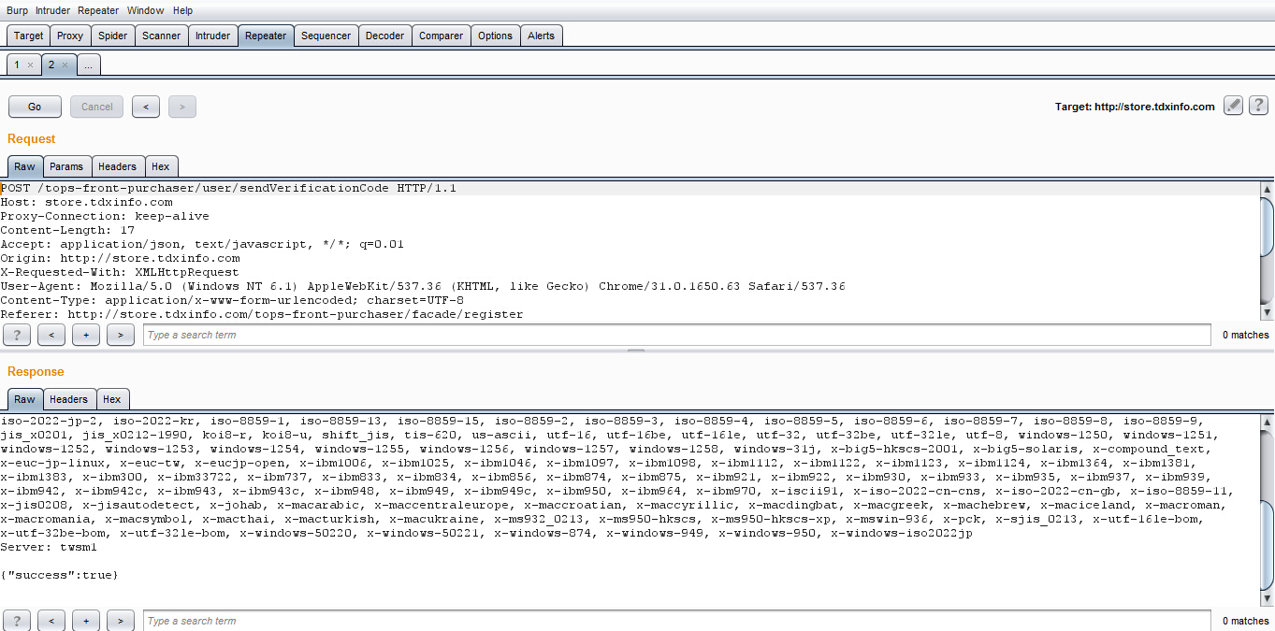Screen dimensions: 1275x631
Task: Click the Host: store.tdxinfo.com header line
Action: coord(86,202)
